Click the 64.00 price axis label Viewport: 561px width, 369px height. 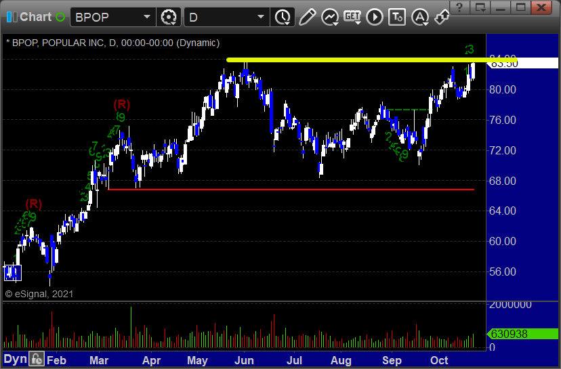503,211
